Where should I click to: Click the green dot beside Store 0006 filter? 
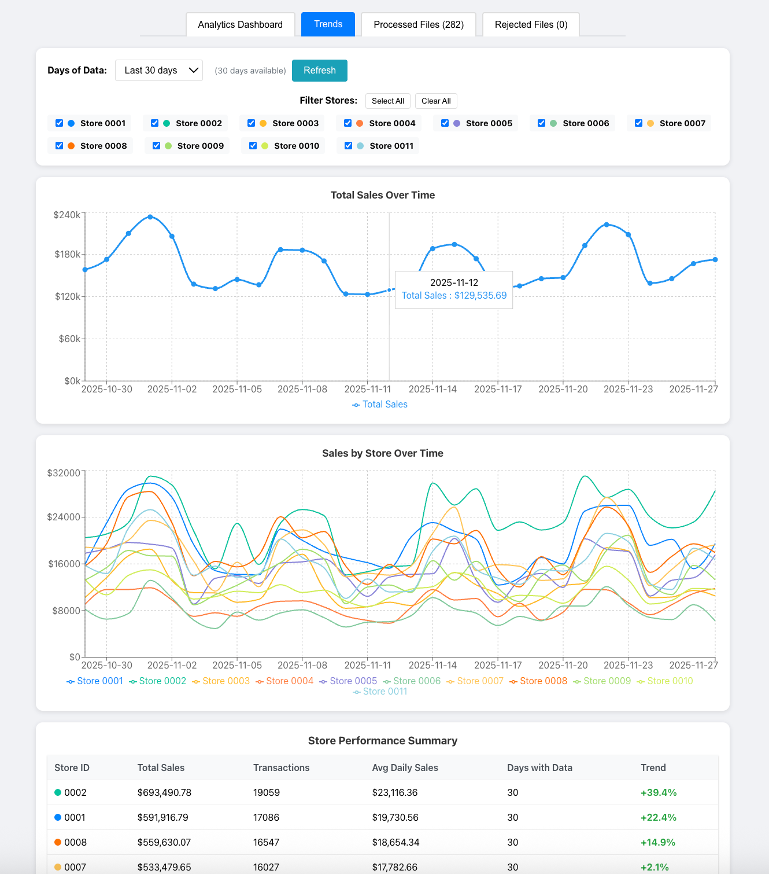553,123
